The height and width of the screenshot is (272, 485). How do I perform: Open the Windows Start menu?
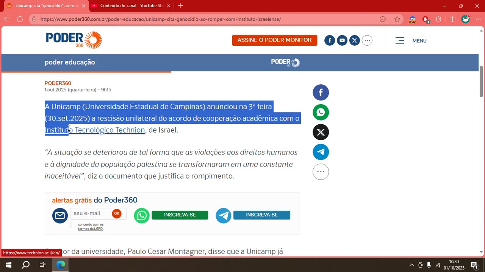pyautogui.click(x=8, y=265)
